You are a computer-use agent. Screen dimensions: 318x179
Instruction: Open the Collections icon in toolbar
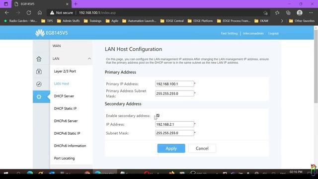(288, 13)
